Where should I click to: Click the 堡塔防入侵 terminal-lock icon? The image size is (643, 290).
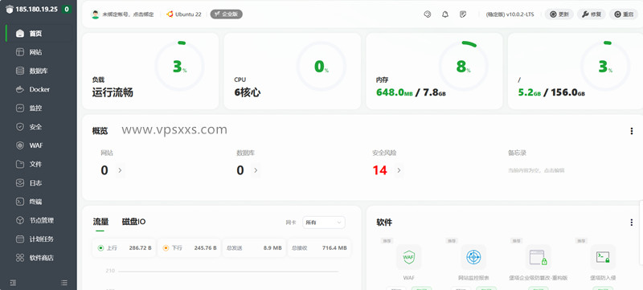click(603, 257)
